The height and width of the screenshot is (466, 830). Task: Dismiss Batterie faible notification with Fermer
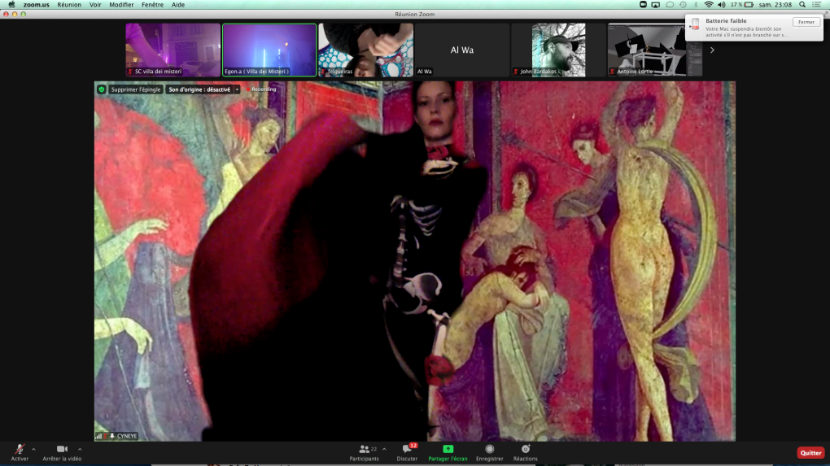pos(806,22)
